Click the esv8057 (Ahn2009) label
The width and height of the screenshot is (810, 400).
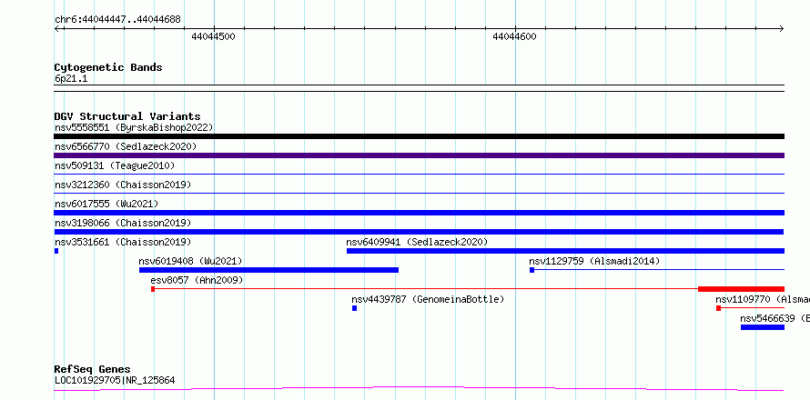197,280
